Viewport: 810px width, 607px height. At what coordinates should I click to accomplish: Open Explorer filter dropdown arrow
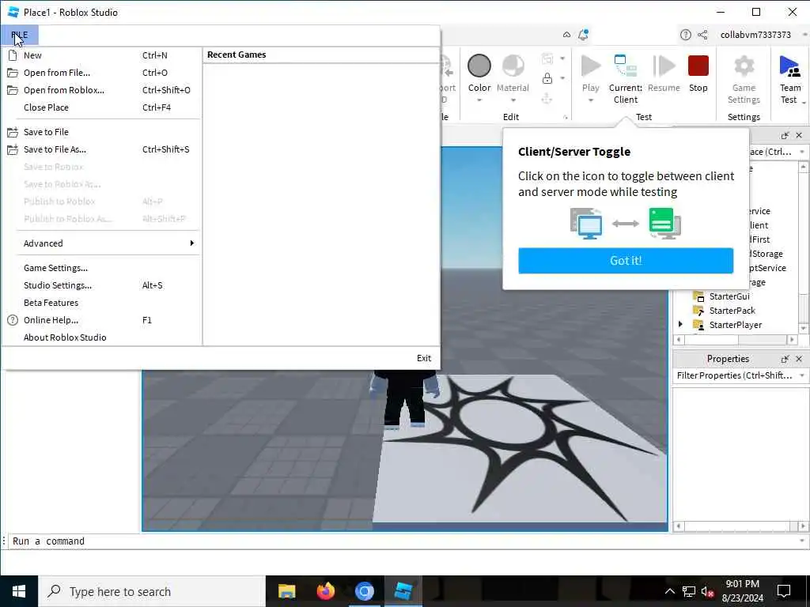802,152
